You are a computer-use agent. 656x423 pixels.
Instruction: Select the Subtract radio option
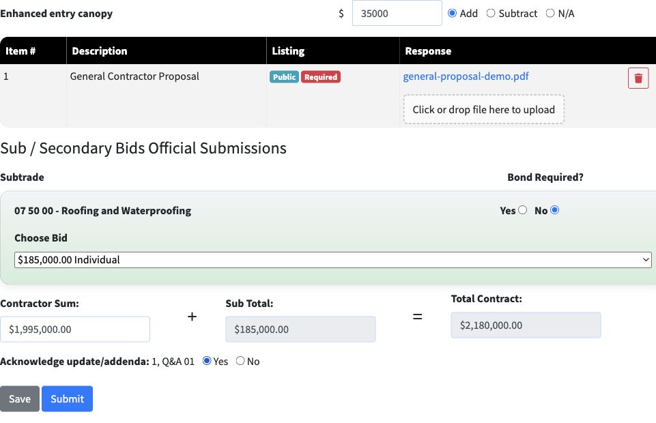tap(491, 14)
